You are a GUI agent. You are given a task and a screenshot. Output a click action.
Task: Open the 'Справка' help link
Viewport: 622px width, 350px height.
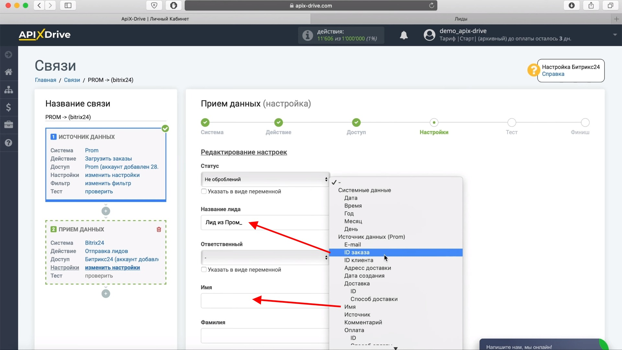(553, 74)
